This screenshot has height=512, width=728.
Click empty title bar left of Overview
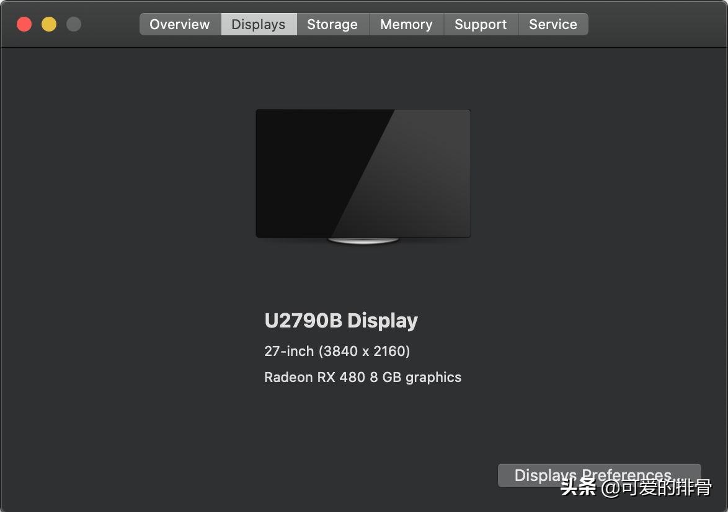point(110,24)
